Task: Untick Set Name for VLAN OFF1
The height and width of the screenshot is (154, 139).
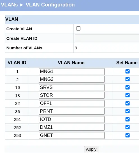Action: tap(128, 104)
